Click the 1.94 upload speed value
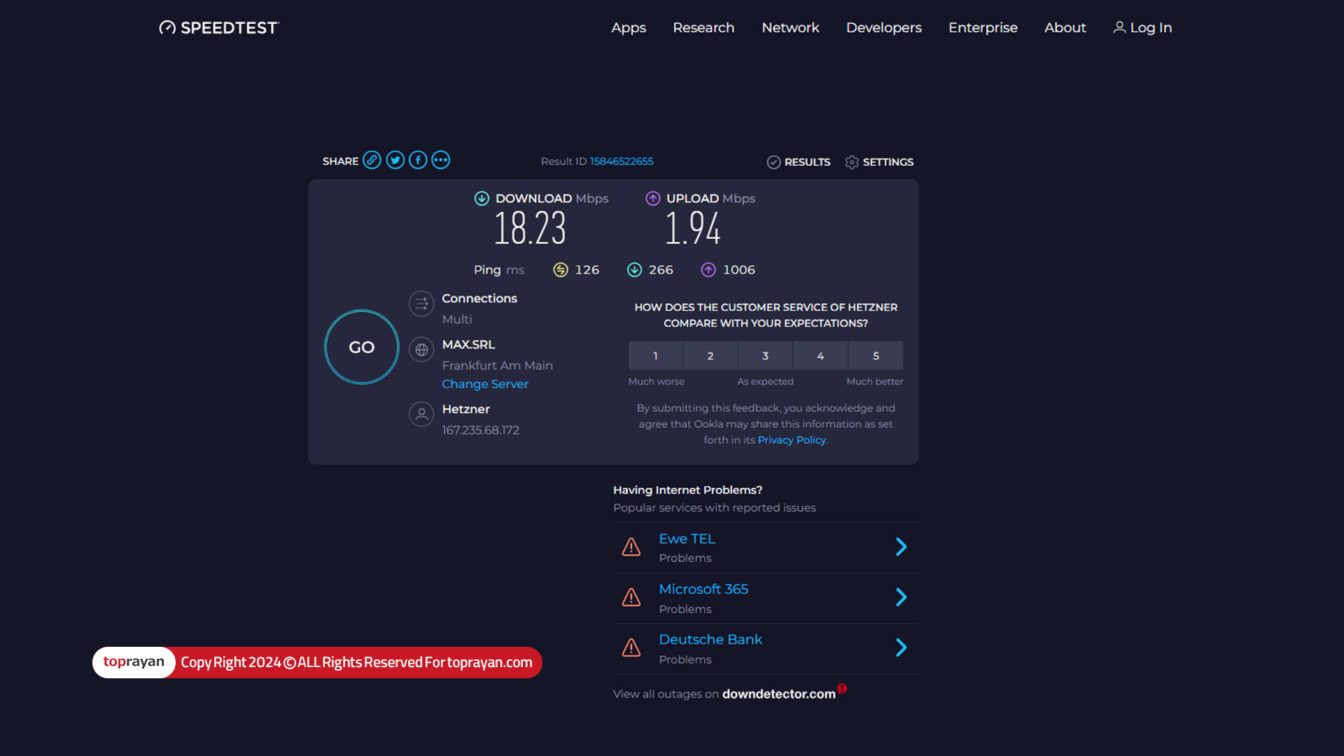1344x756 pixels. click(x=692, y=228)
